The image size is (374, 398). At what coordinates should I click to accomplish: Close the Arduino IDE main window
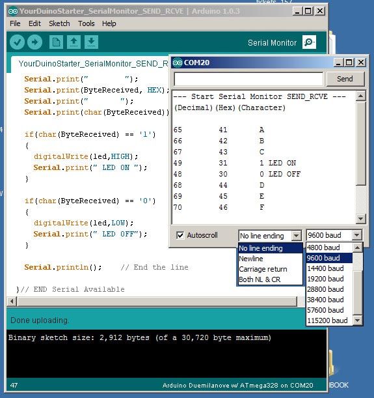coord(320,11)
